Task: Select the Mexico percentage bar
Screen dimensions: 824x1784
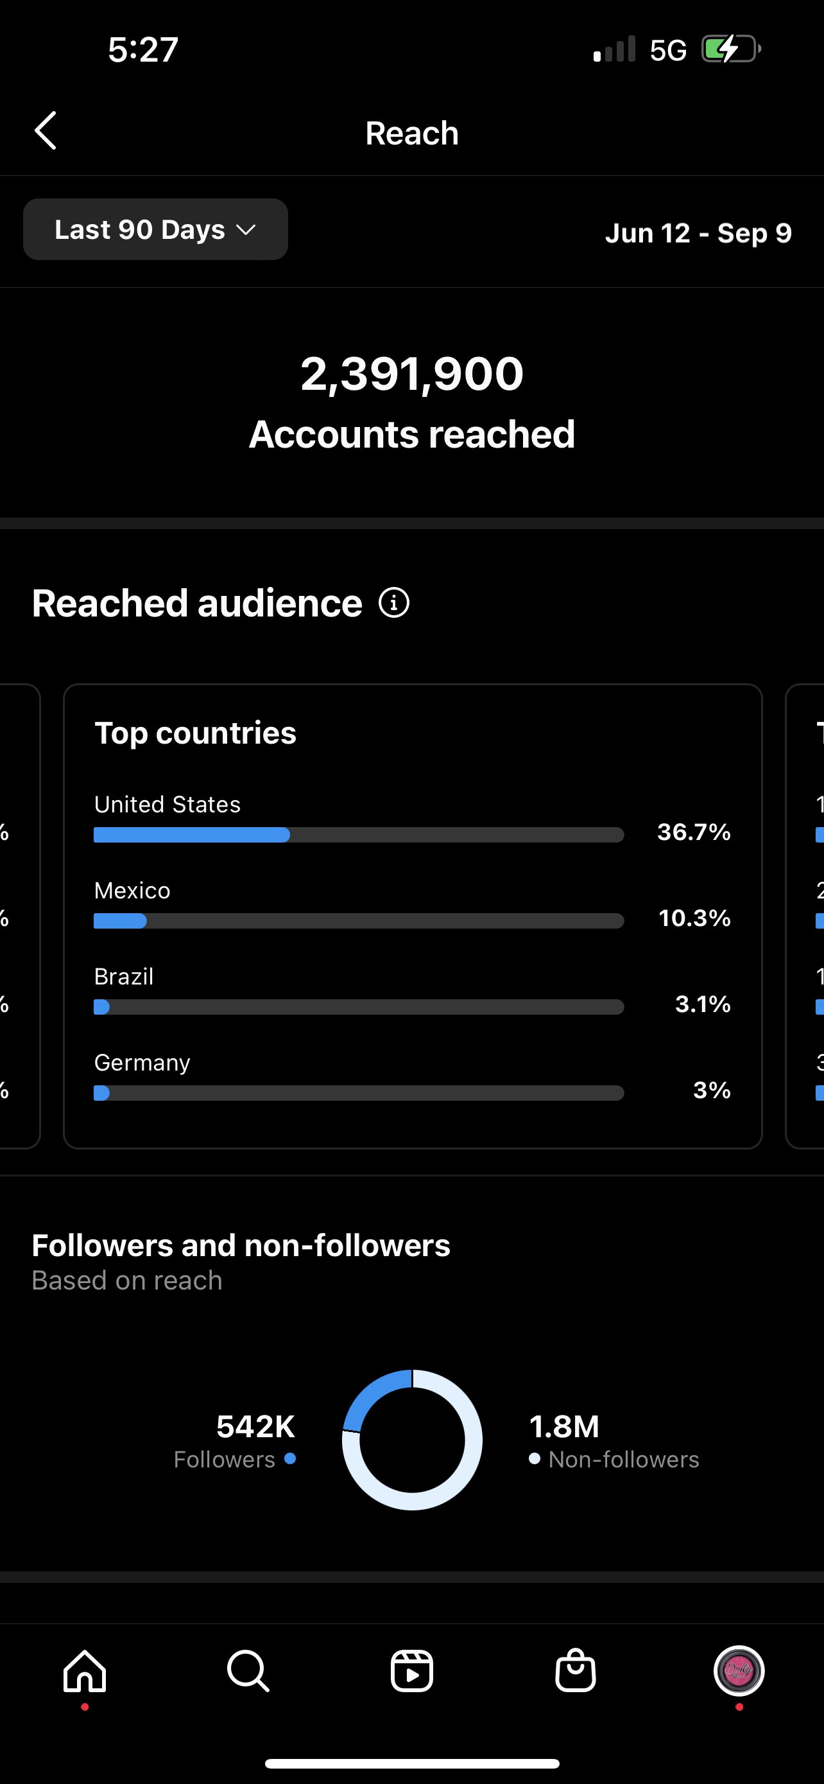Action: 358,921
